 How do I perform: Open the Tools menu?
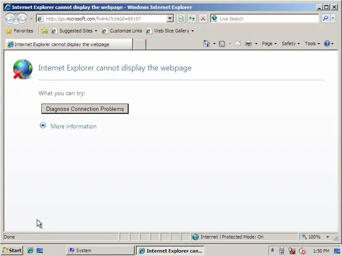(312, 44)
